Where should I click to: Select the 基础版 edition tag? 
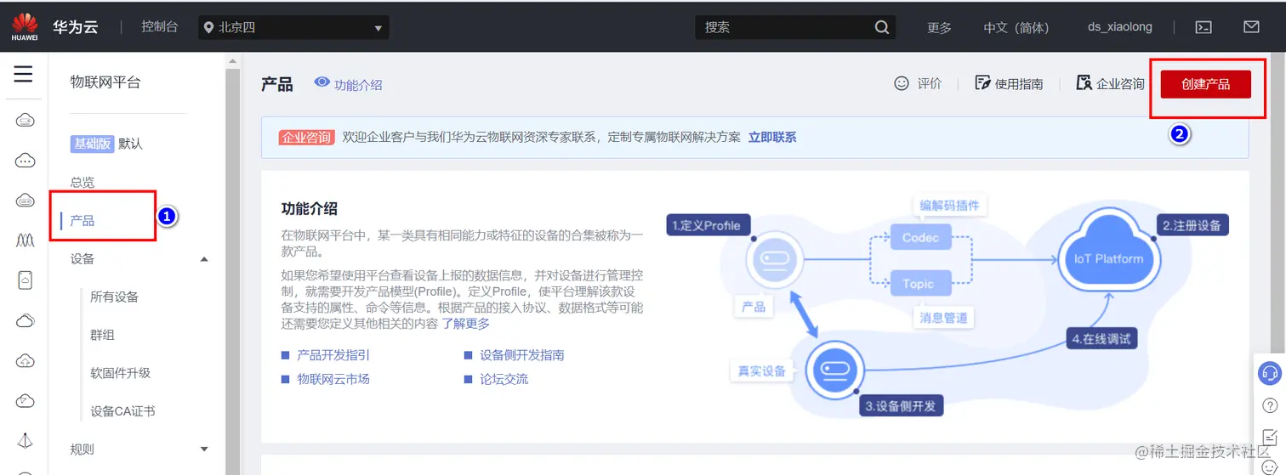pyautogui.click(x=92, y=144)
